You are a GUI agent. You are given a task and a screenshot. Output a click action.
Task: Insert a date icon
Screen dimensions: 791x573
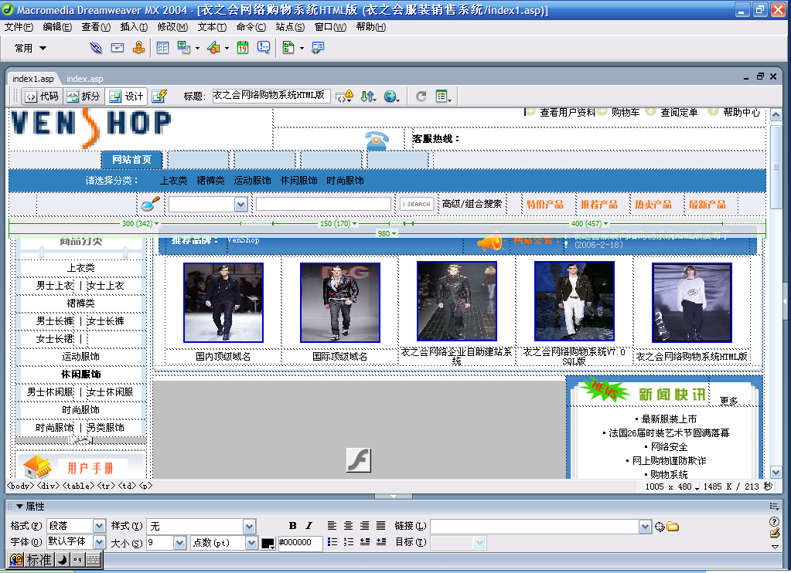(243, 48)
